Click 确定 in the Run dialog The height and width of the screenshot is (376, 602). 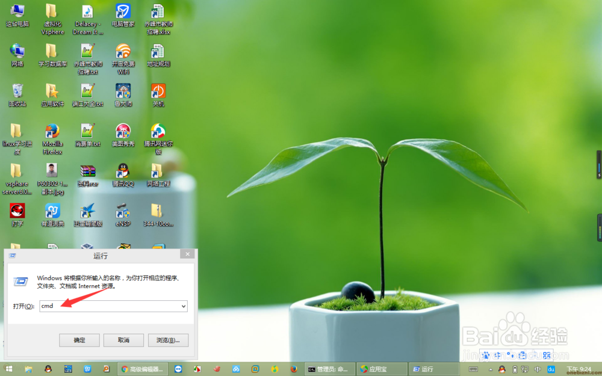tap(79, 341)
